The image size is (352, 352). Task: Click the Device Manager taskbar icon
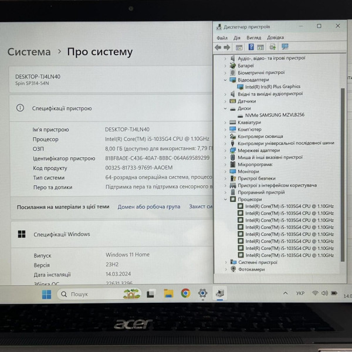pyautogui.click(x=220, y=293)
